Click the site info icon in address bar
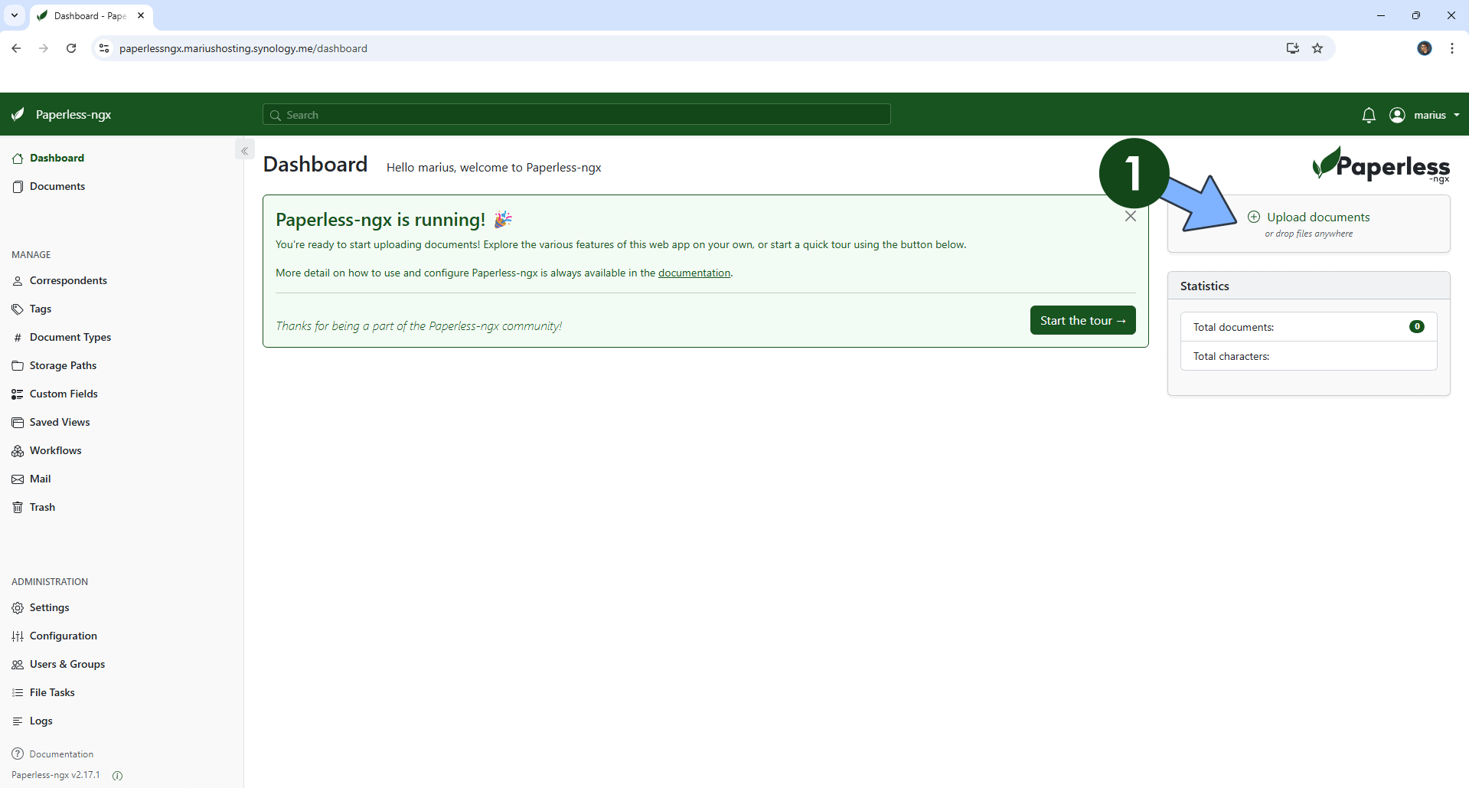The height and width of the screenshot is (788, 1469). click(x=104, y=48)
